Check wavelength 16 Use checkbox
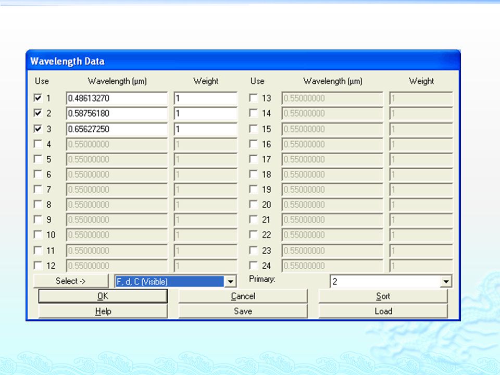 253,144
